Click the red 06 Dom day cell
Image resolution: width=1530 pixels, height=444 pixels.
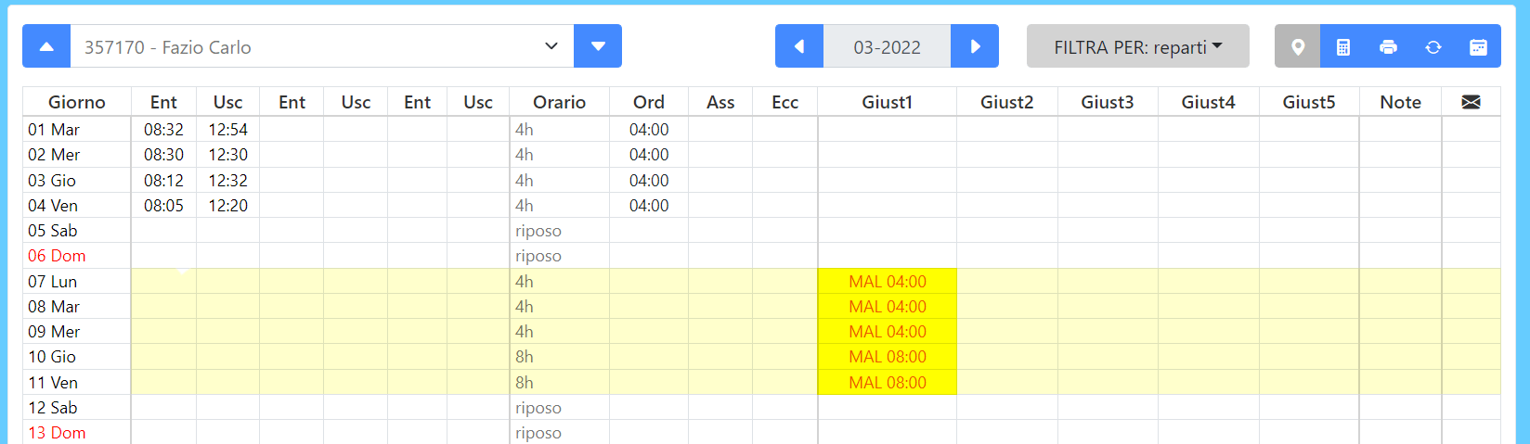(77, 256)
